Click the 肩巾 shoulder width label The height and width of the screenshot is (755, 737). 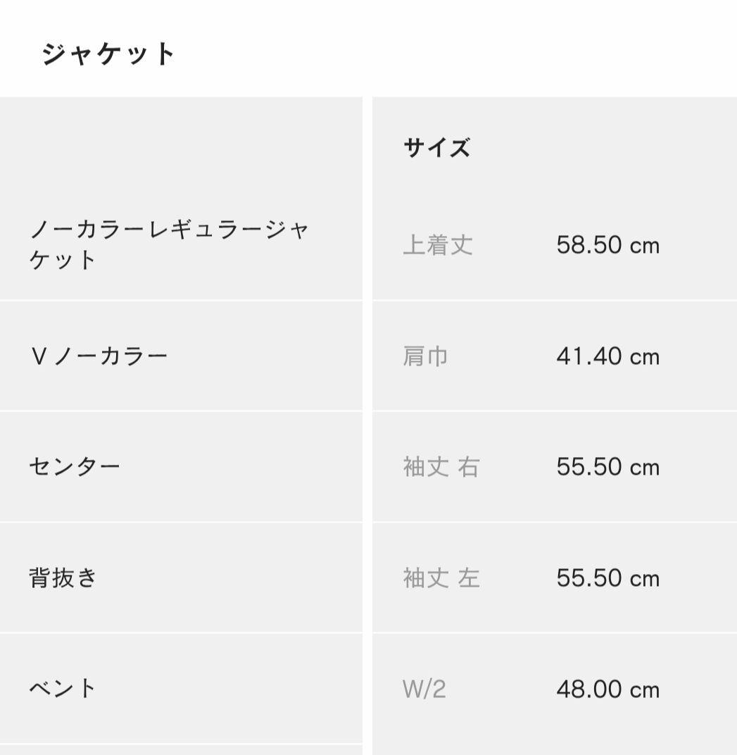pyautogui.click(x=425, y=356)
